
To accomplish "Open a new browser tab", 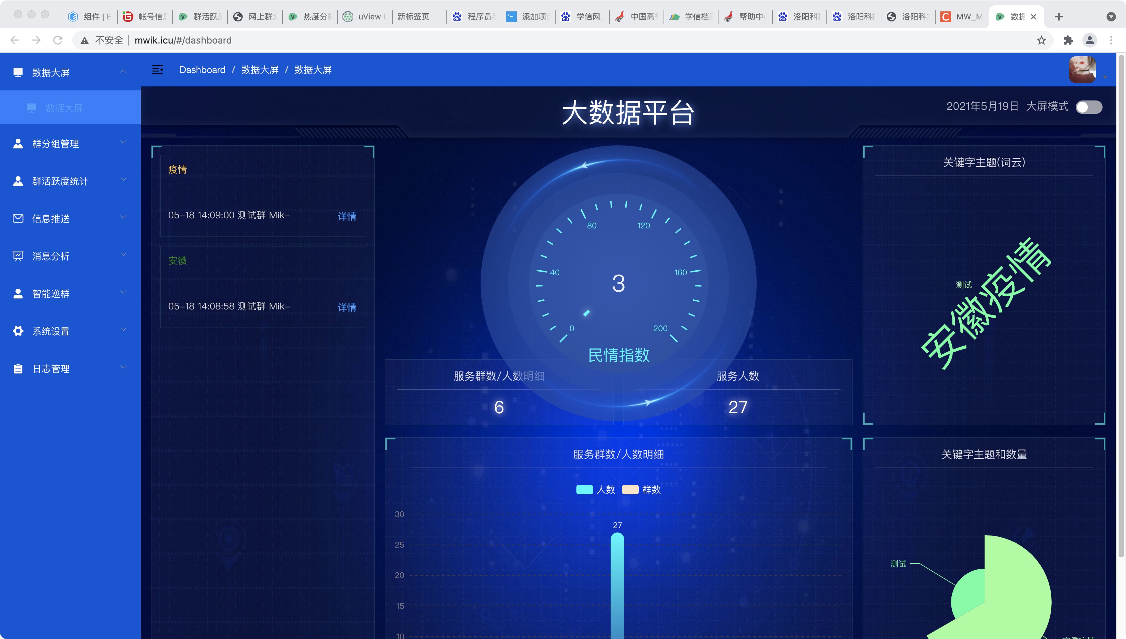I will click(x=1059, y=17).
